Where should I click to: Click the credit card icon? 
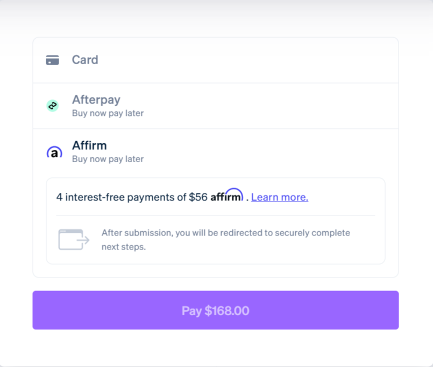click(x=53, y=60)
